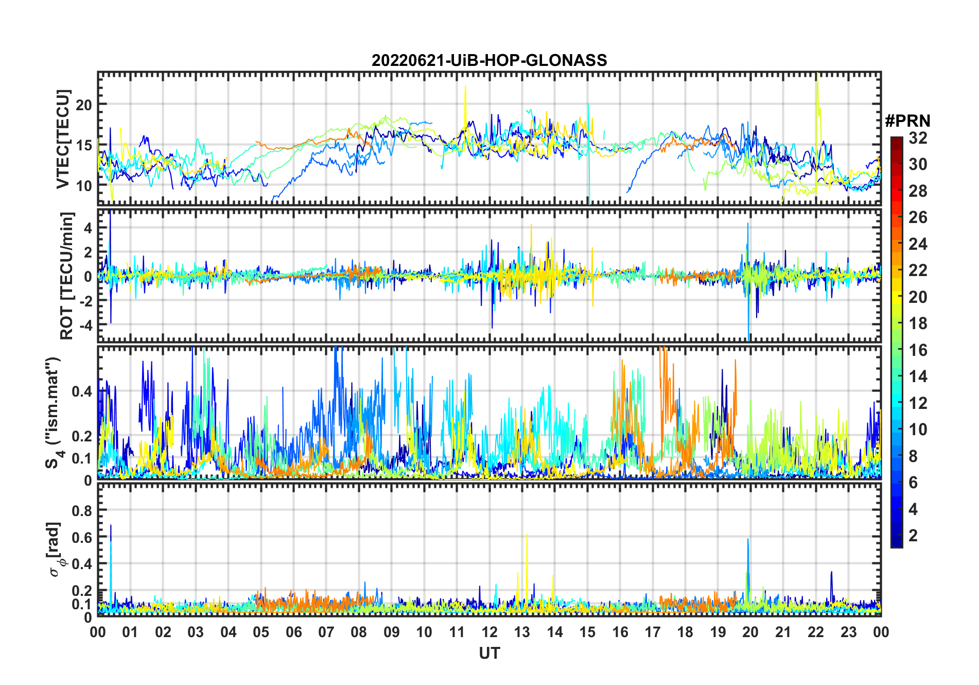This screenshot has width=979, height=685.
Task: Click the ROT axis zero tick label
Action: point(88,276)
